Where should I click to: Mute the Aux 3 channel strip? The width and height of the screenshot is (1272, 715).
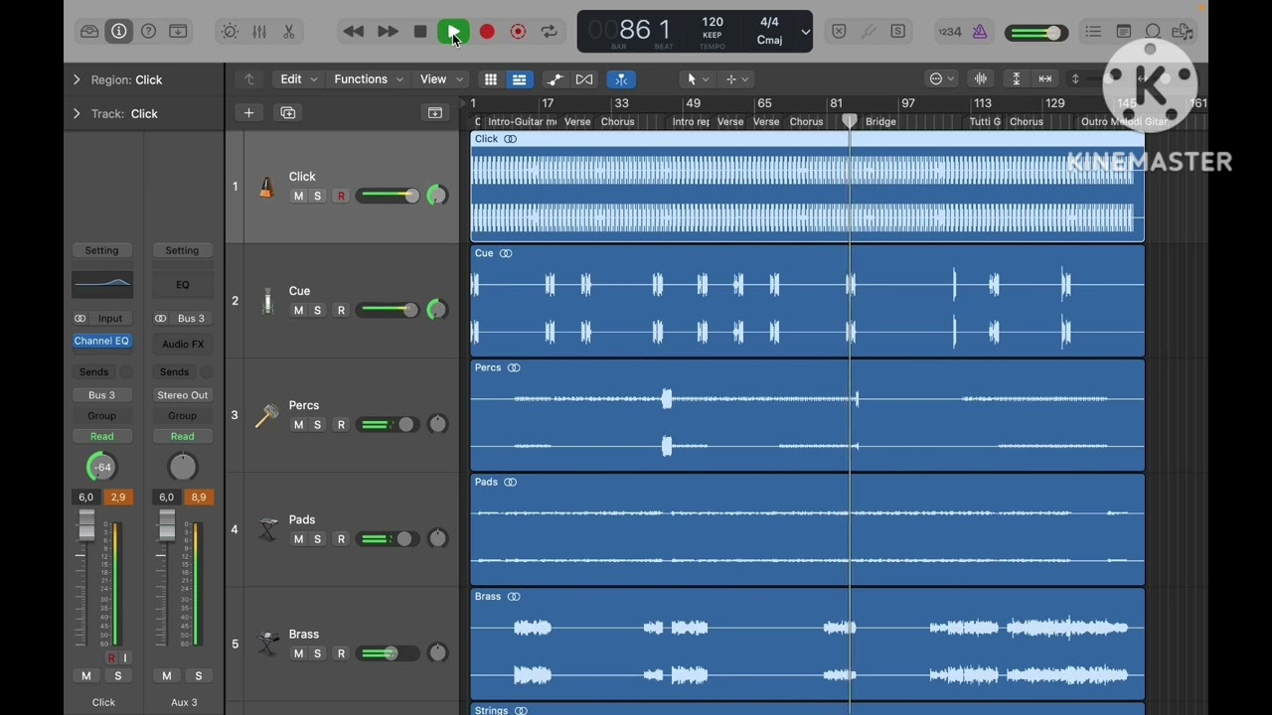[167, 676]
